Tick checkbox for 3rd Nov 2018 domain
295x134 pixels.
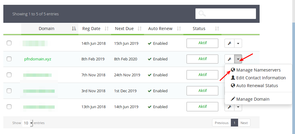pos(9,91)
